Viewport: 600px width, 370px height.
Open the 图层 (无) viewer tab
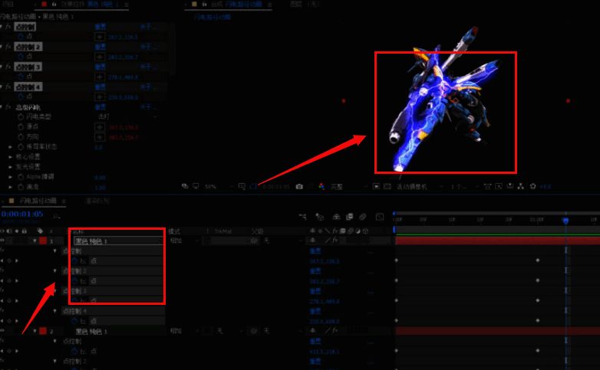(x=305, y=4)
